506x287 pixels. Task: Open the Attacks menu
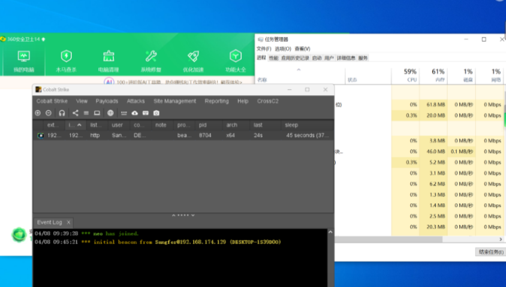pos(135,101)
